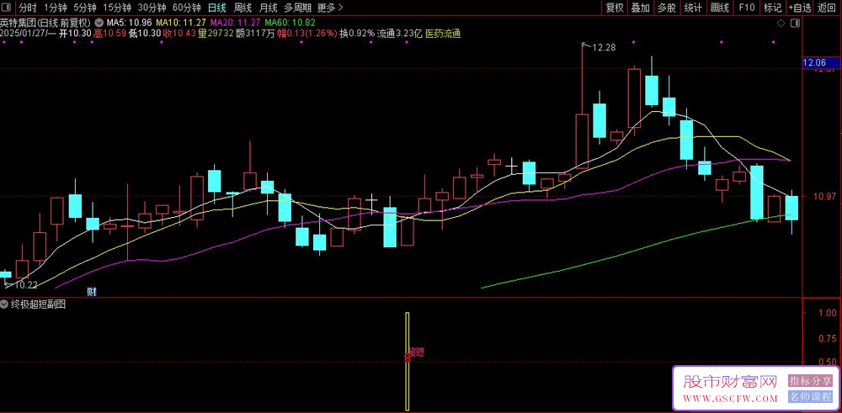Screen dimensions: 842x413
Task: Select the 1分钟 period
Action: pyautogui.click(x=55, y=8)
